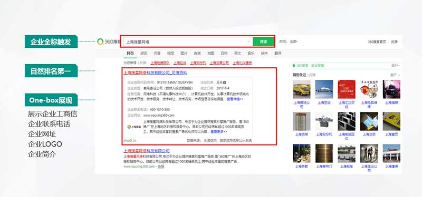This screenshot has width=422, height=197.
Task: Open second result 上海搜星网络科技有限公司 title
Action: tap(147, 151)
